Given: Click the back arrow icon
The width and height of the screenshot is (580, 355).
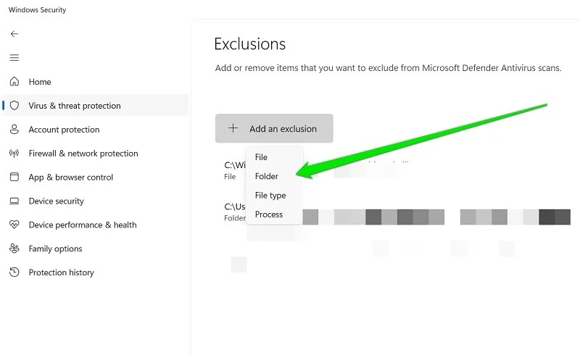Looking at the screenshot, I should [14, 34].
